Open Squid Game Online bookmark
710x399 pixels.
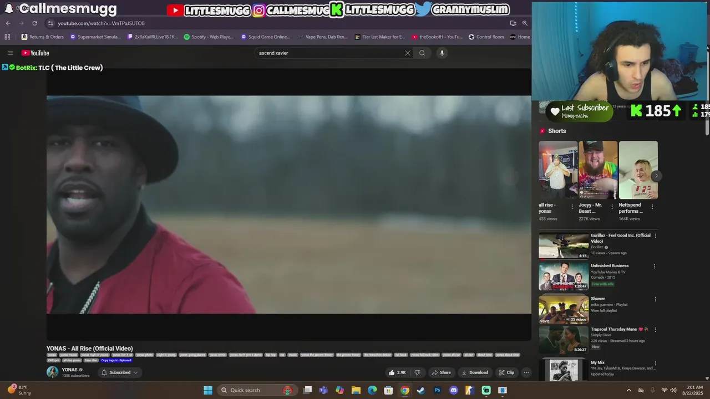(265, 37)
